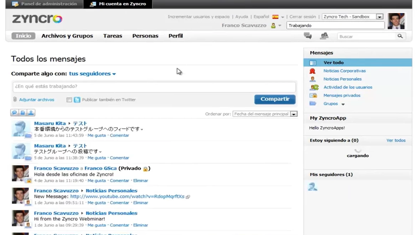
Task: Open the chat messages icon in navigation bar
Action: pos(308,36)
